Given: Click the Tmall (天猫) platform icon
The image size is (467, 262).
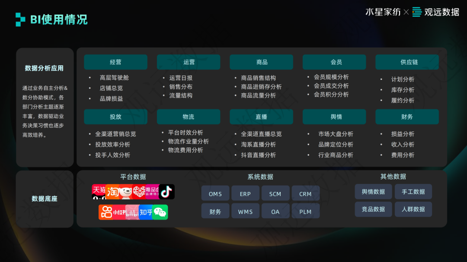Looking at the screenshot, I should click(99, 192).
